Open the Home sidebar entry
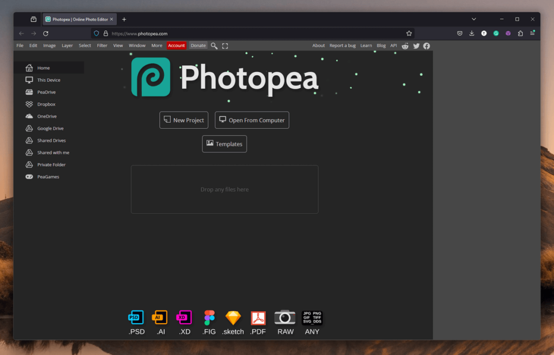Screen dimensions: 554x355 (49, 68)
